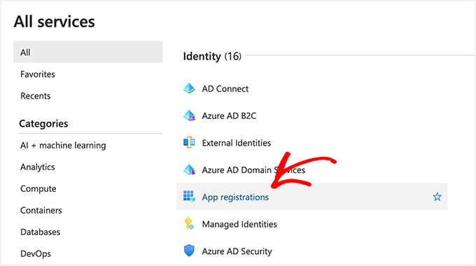Click the App registrations grid icon

coord(189,197)
